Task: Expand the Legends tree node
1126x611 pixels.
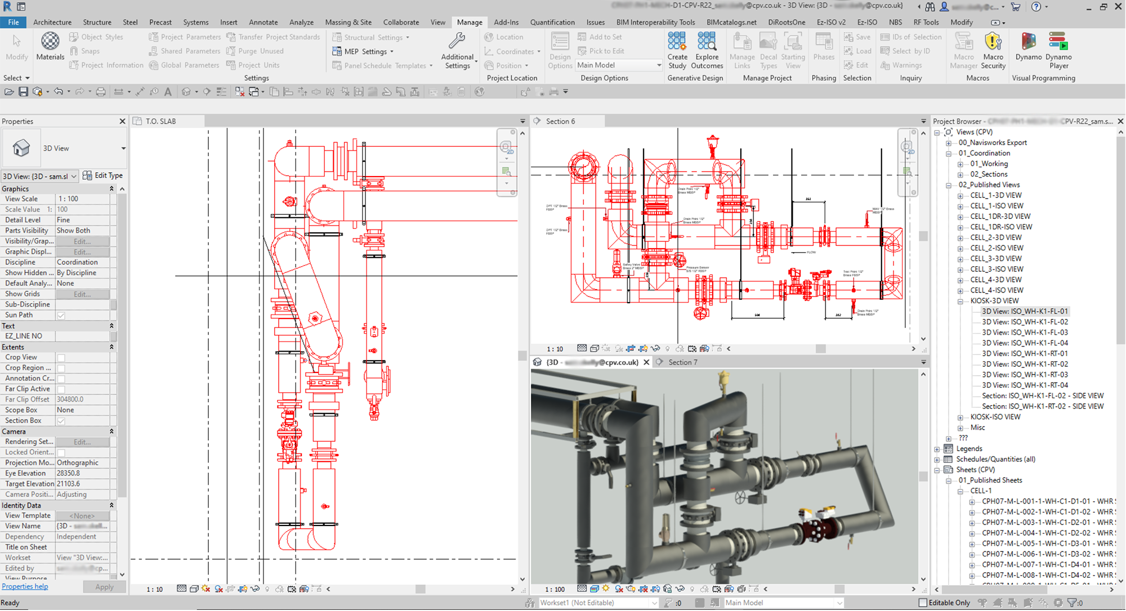Action: [x=937, y=449]
